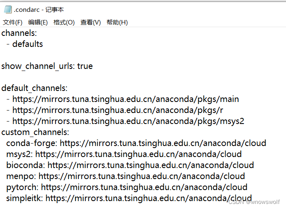This screenshot has height=208, width=286.
Task: Click the Notepad icon in the title bar
Action: 8,9
